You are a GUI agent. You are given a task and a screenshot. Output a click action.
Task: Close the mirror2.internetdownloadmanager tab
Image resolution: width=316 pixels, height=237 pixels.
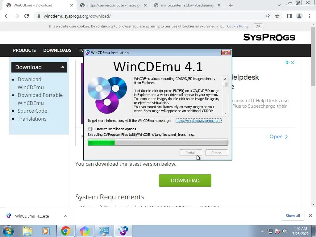pos(219,6)
